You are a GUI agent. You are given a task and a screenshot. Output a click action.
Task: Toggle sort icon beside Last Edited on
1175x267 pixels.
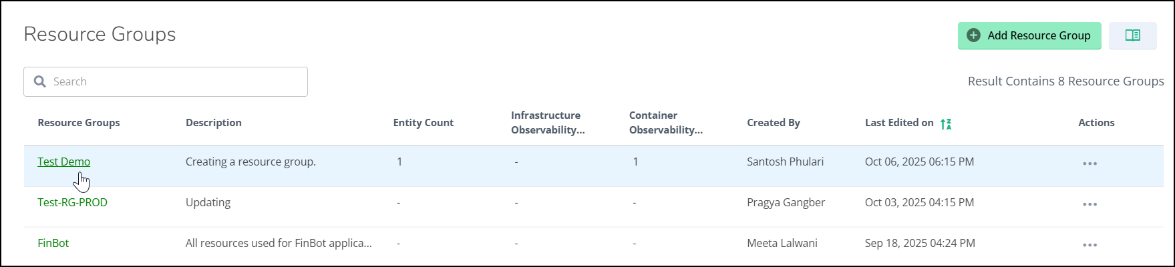946,123
